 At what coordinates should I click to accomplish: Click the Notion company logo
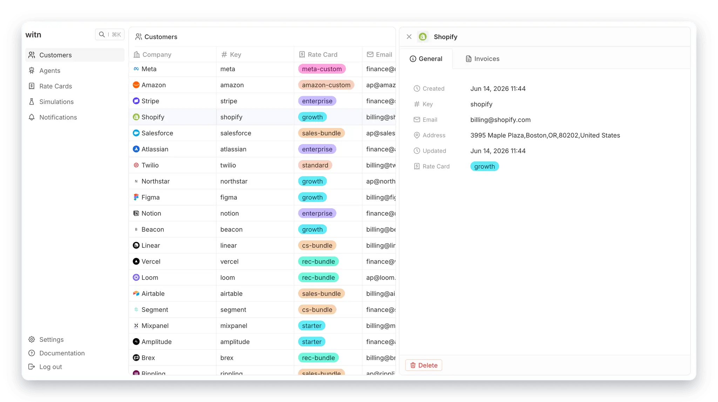(x=136, y=213)
